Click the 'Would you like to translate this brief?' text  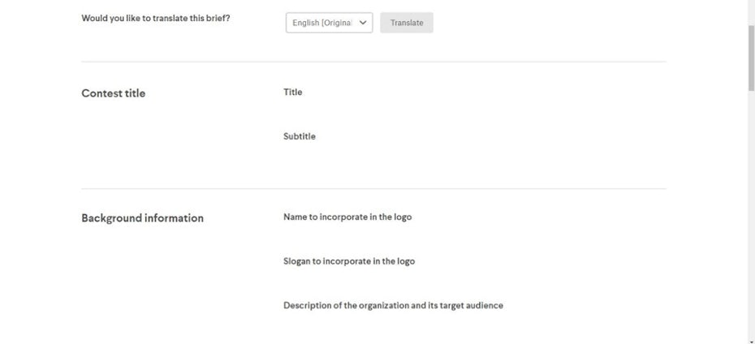[x=155, y=18]
